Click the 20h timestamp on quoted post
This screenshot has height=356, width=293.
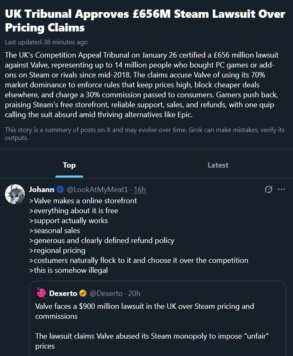[134, 293]
